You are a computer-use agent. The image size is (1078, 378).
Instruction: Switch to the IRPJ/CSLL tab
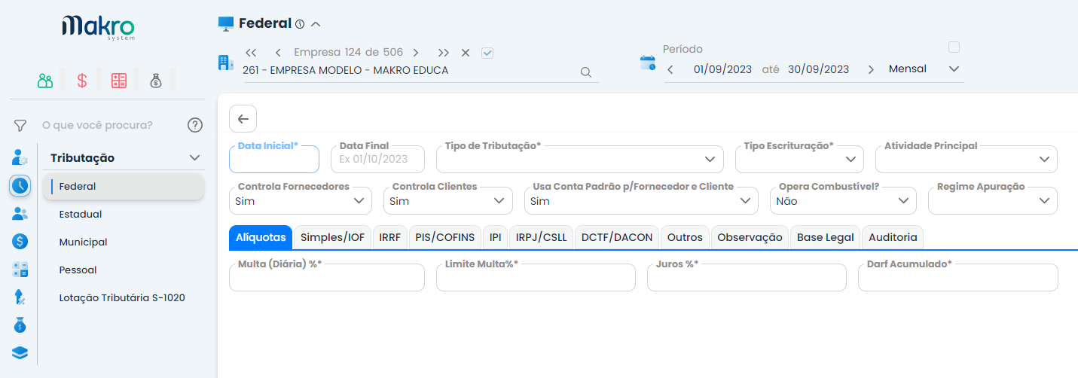(x=542, y=237)
